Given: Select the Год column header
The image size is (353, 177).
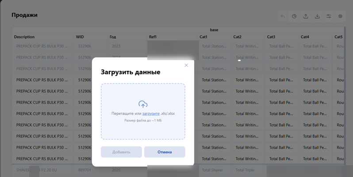Looking at the screenshot, I should [x=127, y=37].
